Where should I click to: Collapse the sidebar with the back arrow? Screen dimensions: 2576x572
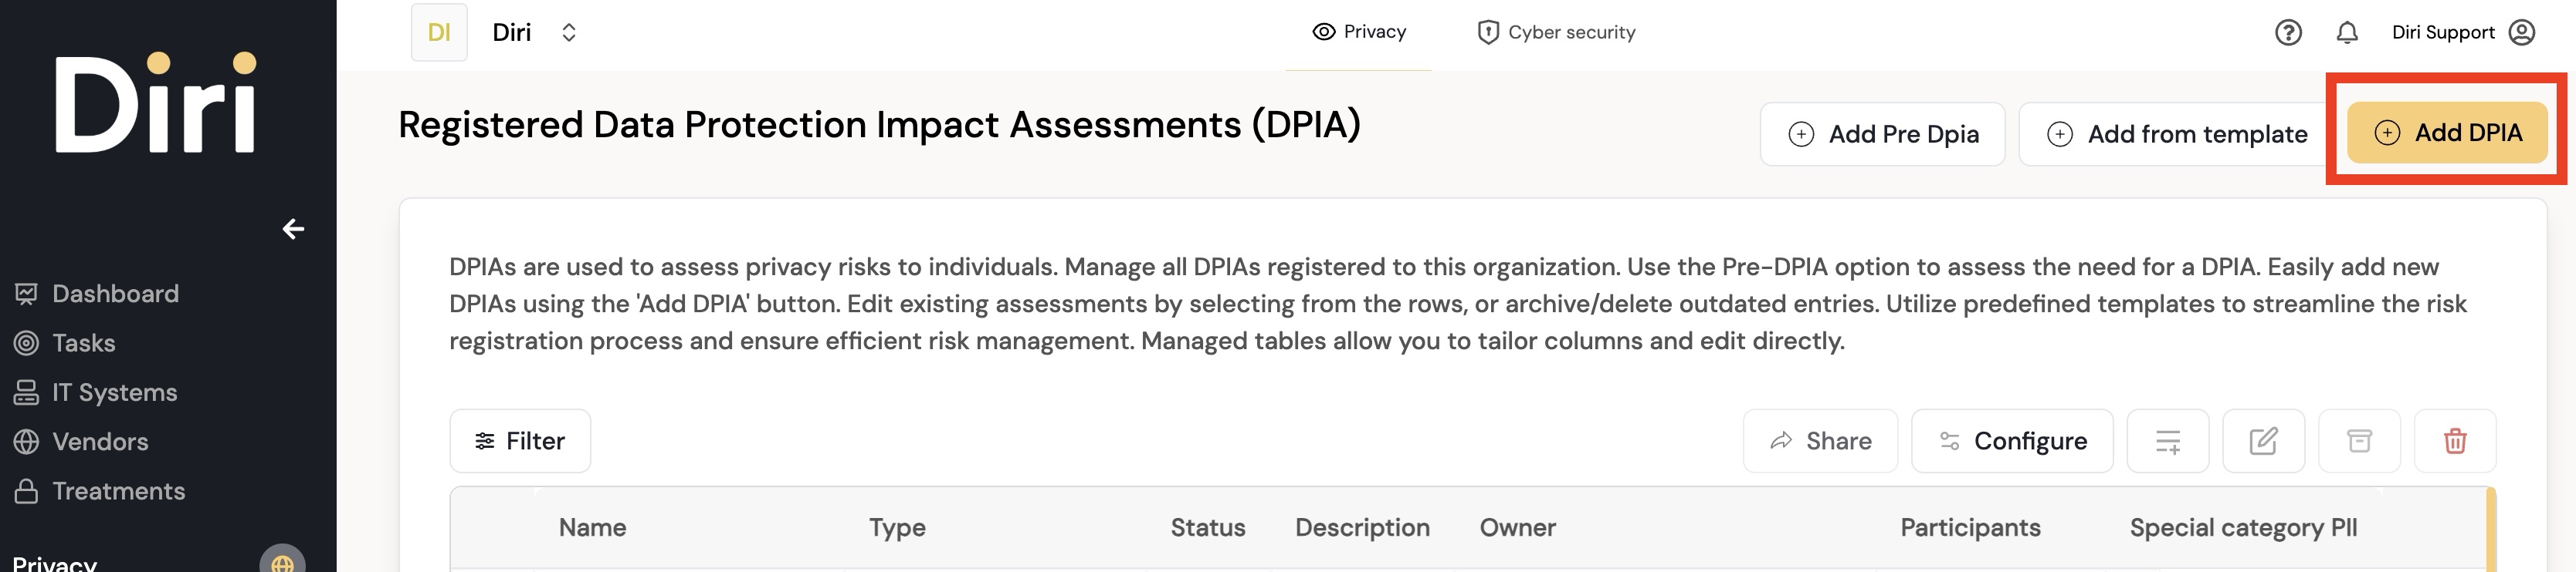coord(293,230)
